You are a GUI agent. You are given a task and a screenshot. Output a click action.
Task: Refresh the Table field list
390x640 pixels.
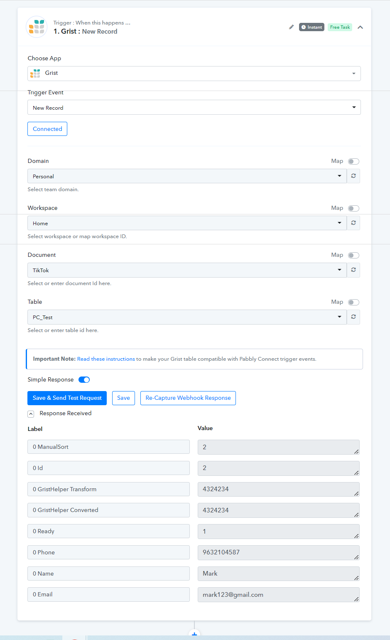pos(353,317)
